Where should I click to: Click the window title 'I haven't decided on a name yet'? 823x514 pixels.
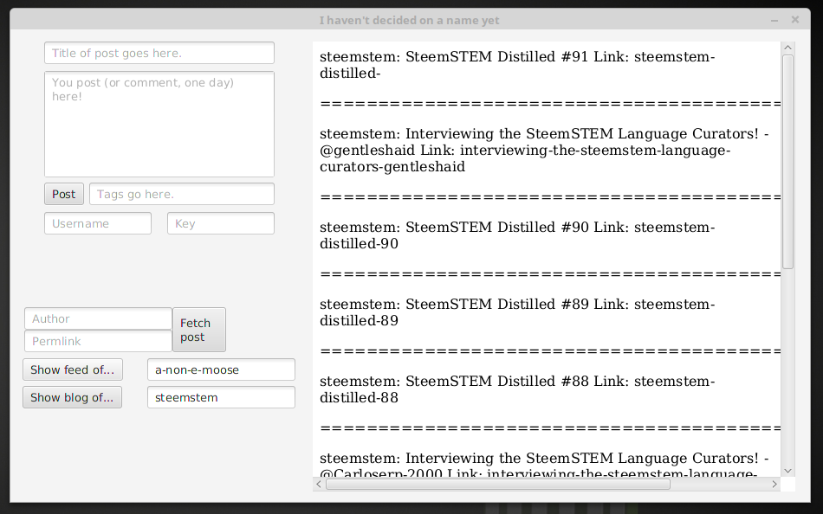coord(410,20)
